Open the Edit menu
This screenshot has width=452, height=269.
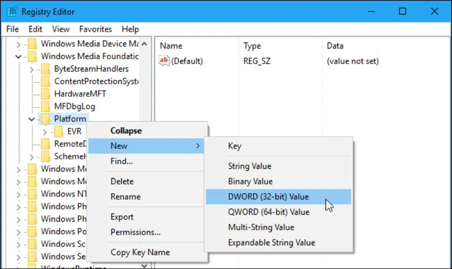coord(36,29)
